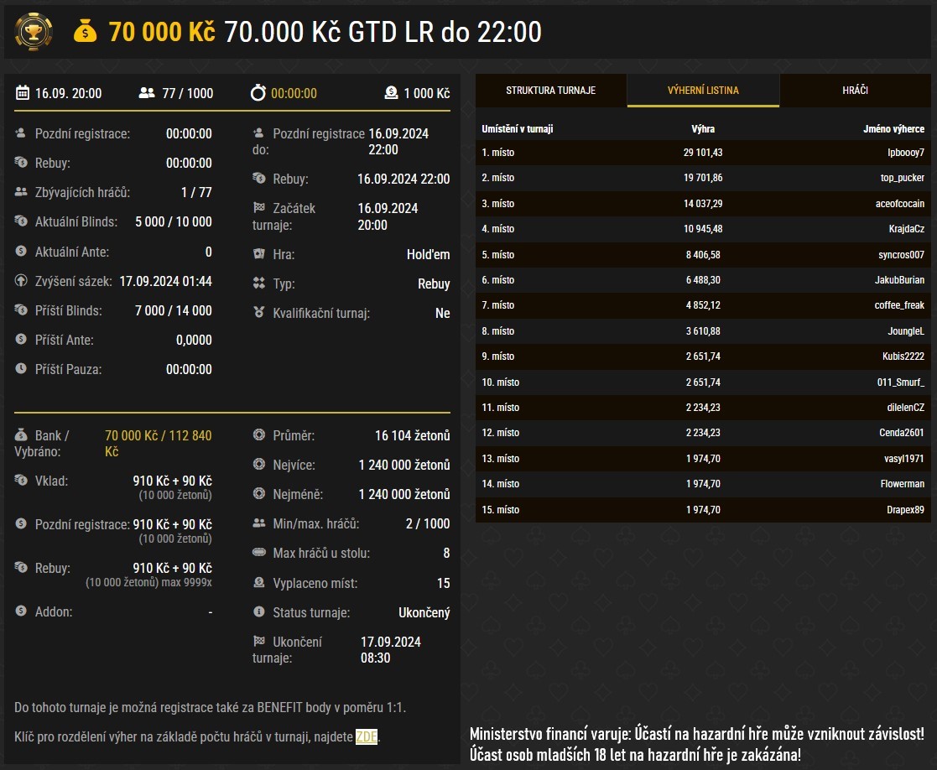Switch to the Výherní listina tab
The height and width of the screenshot is (770, 937).
pyautogui.click(x=703, y=90)
